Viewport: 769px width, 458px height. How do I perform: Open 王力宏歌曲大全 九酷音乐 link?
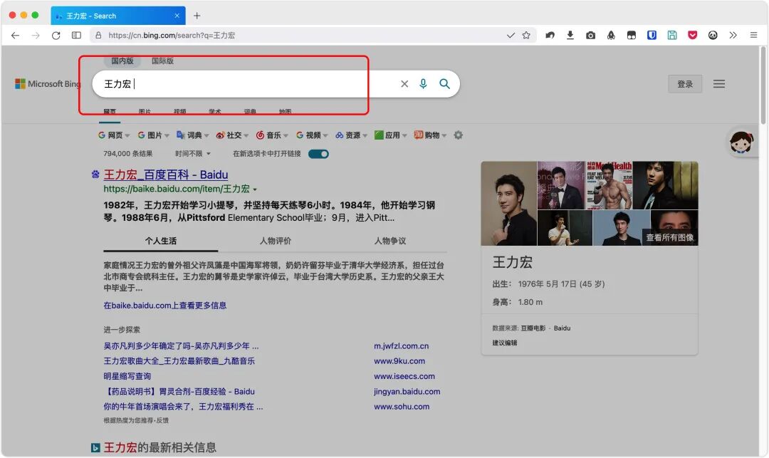(x=179, y=361)
